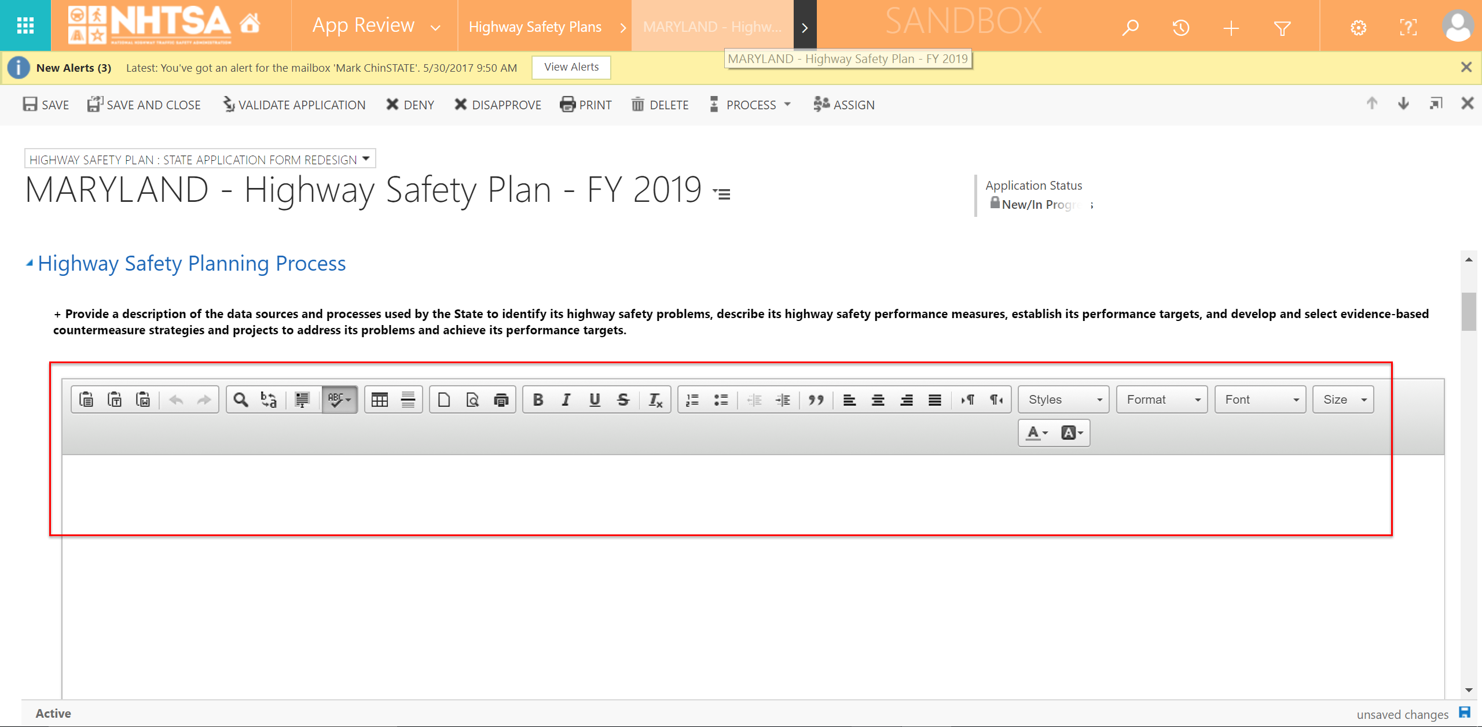
Task: Toggle italic text formatting
Action: (566, 400)
